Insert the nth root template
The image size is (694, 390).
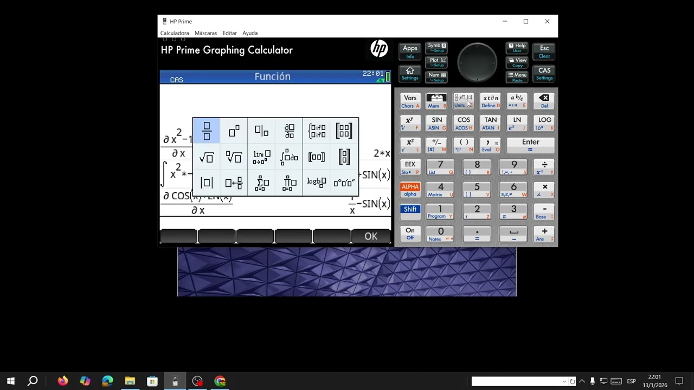[x=234, y=157]
